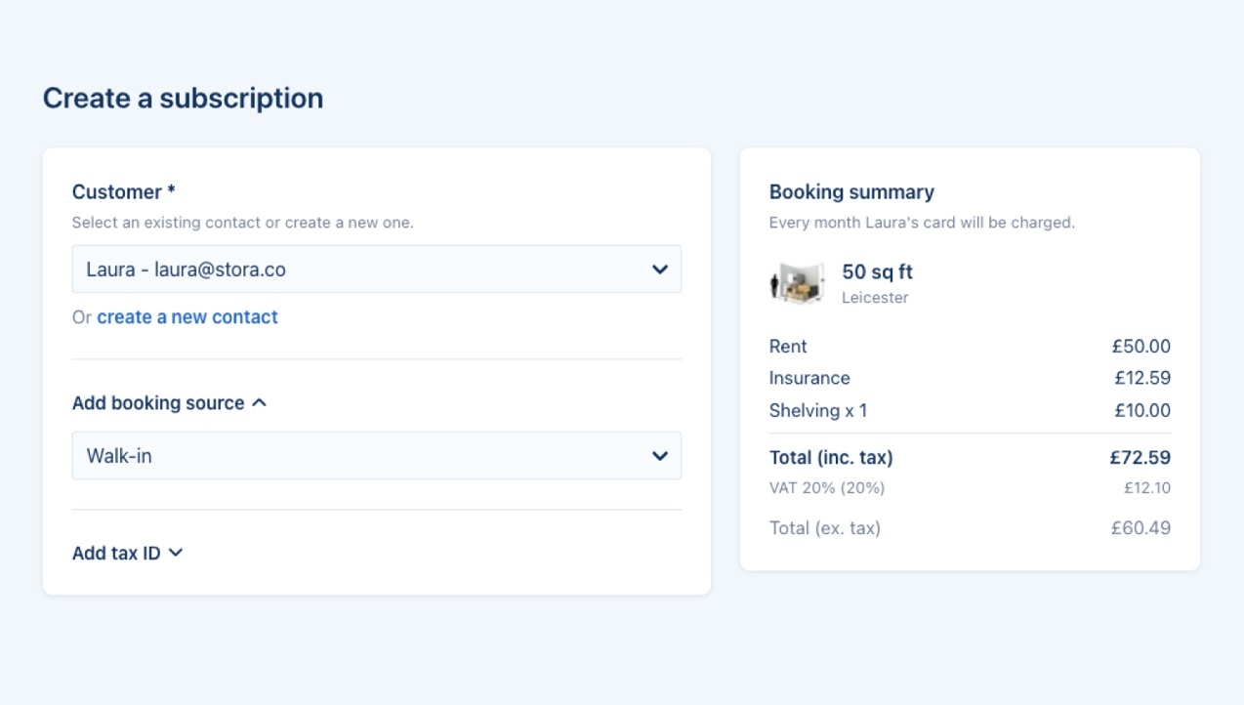Click the VAT 20% line
Screen dimensions: 1244x705
tap(827, 488)
